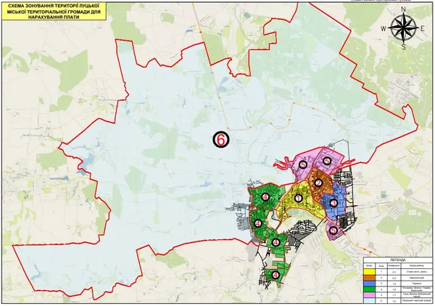Select the pink zone 5 marker beside the red river outline
Image resolution: width=435 pixels, height=306 pixels.
(x=303, y=165)
